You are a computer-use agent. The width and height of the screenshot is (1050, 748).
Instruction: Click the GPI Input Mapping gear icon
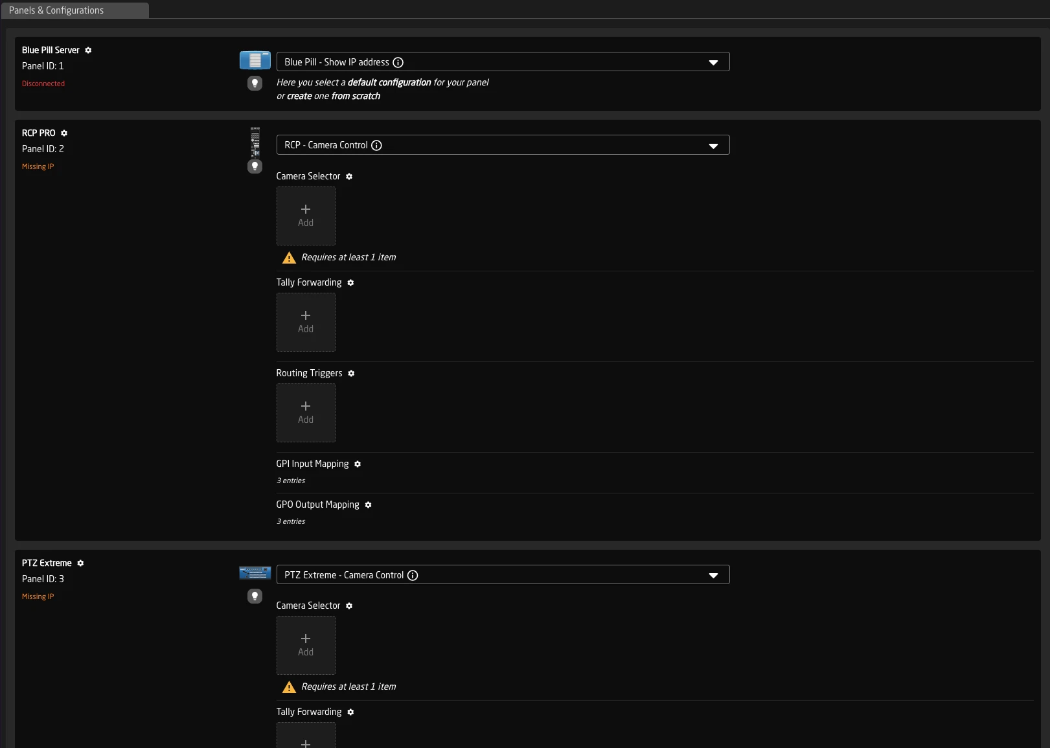pyautogui.click(x=358, y=464)
